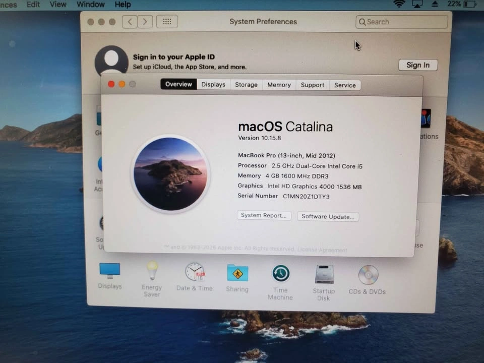Click the Version 10.15.8 text
Viewport: 484px width, 363px height.
(x=259, y=138)
